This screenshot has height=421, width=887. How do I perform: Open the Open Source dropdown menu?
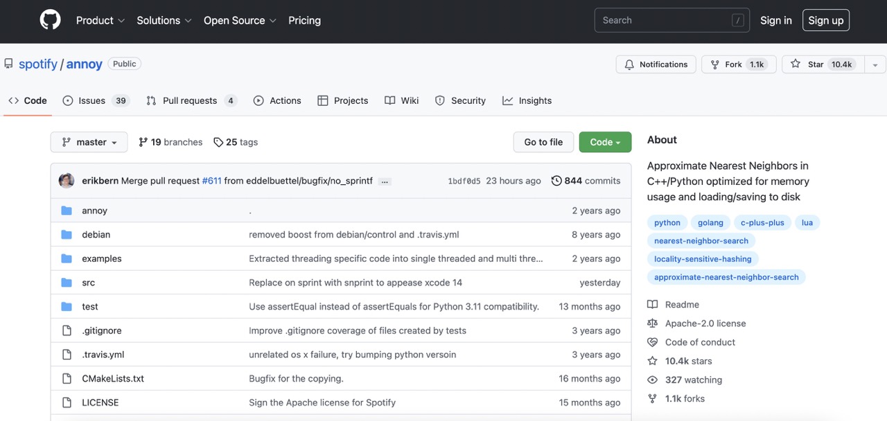[x=240, y=21]
